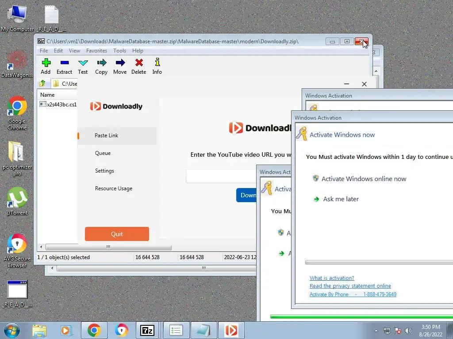The height and width of the screenshot is (339, 453).
Task: Click the rear window scroll-up arrow
Action: tap(376, 71)
